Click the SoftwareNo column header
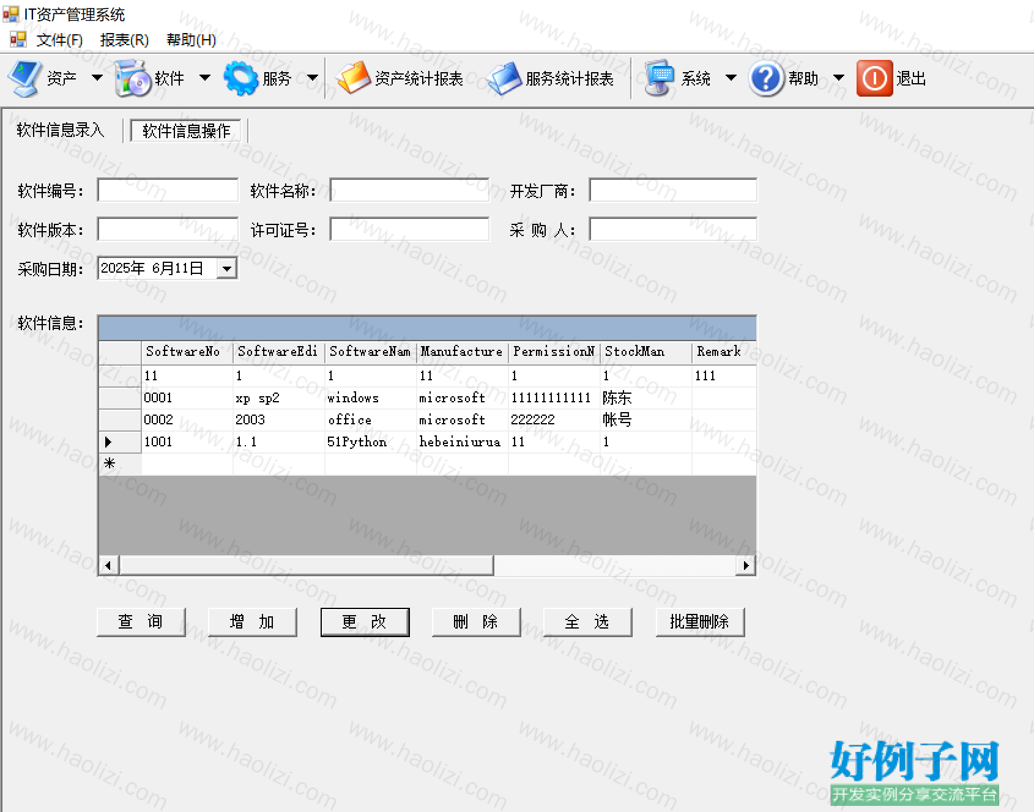The width and height of the screenshot is (1034, 812). (187, 352)
